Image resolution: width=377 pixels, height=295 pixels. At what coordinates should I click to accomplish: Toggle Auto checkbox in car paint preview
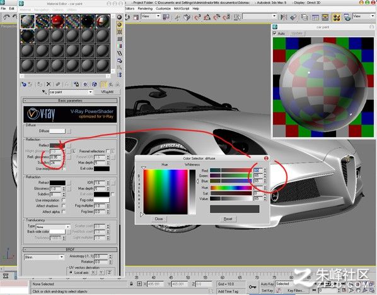pos(275,33)
